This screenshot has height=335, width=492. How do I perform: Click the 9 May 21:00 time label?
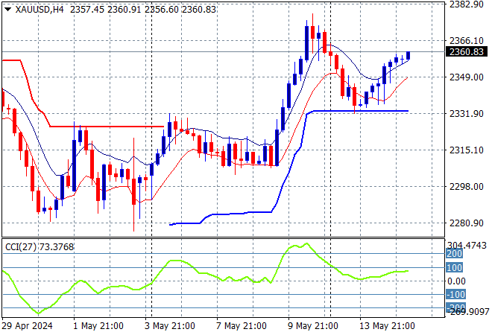pyautogui.click(x=313, y=326)
